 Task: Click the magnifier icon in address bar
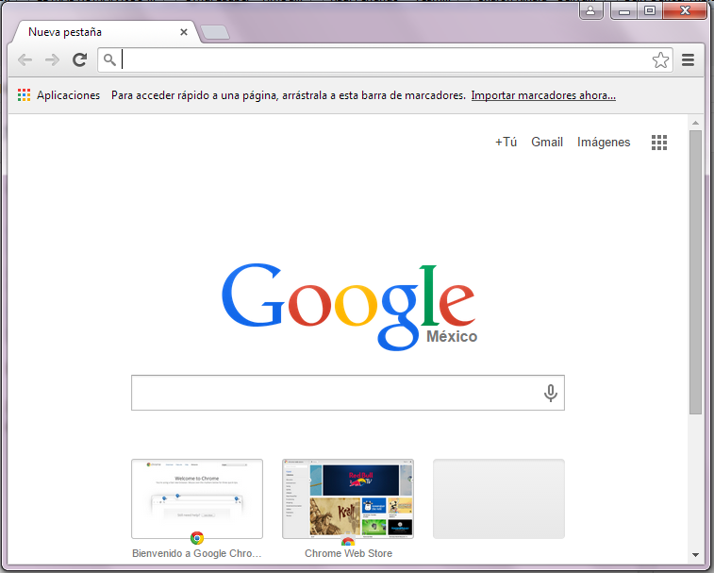point(109,59)
